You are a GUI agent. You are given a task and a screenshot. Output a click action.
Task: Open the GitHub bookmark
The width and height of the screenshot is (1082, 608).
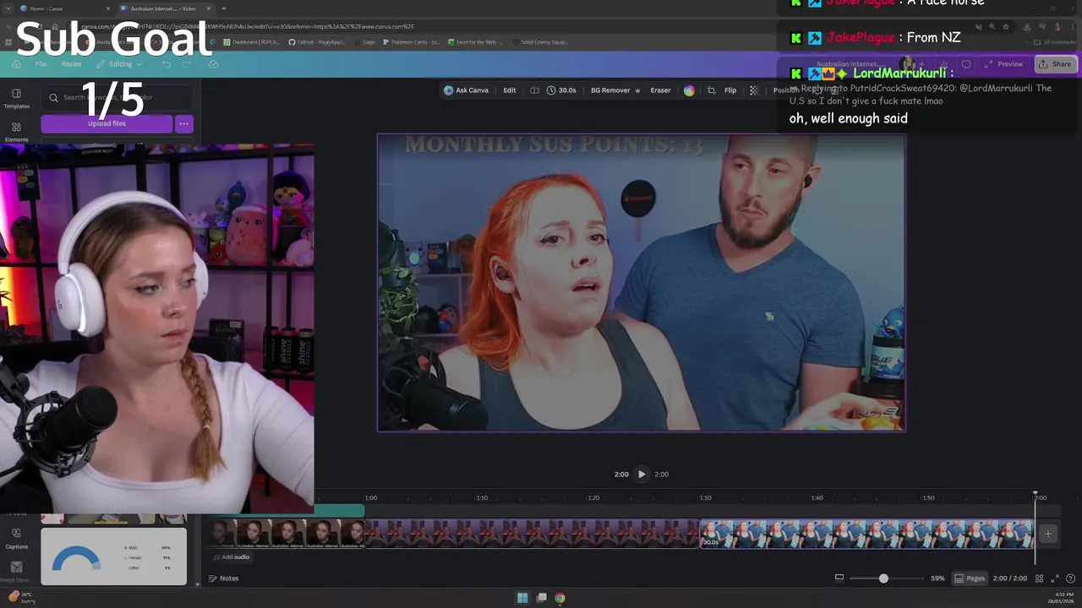click(x=316, y=42)
